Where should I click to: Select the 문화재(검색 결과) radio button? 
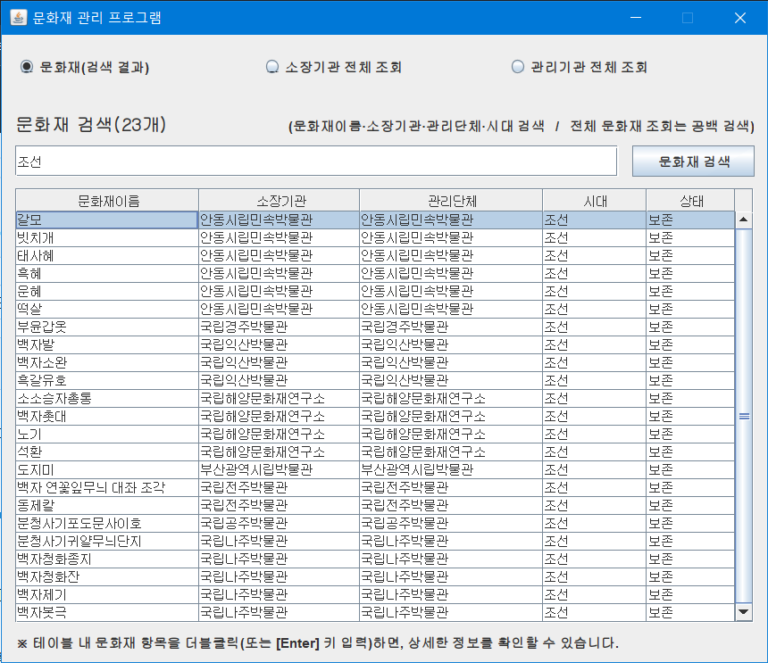click(27, 65)
